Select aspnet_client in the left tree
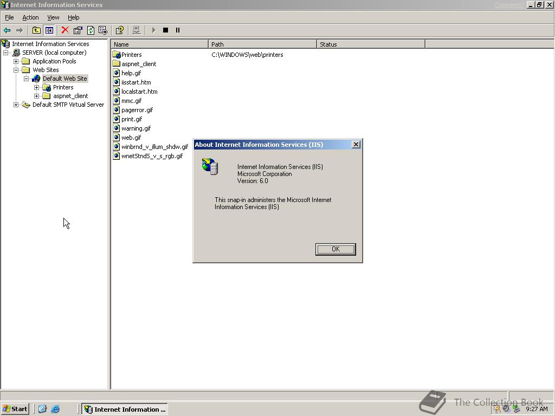The width and height of the screenshot is (555, 416). click(x=70, y=96)
